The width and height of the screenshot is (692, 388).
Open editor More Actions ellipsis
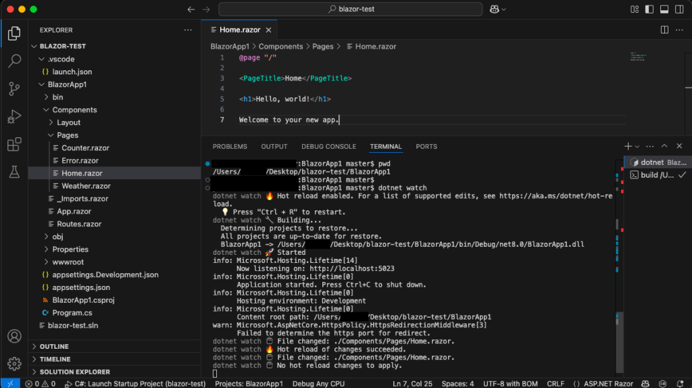pyautogui.click(x=679, y=30)
